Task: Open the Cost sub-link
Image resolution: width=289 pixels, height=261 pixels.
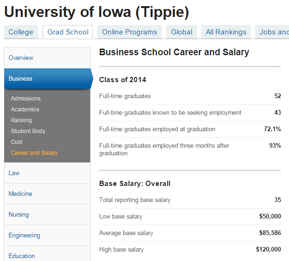Action: pyautogui.click(x=17, y=142)
